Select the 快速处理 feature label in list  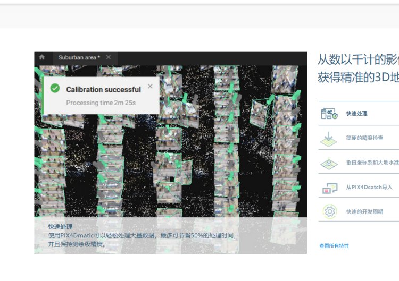point(356,114)
